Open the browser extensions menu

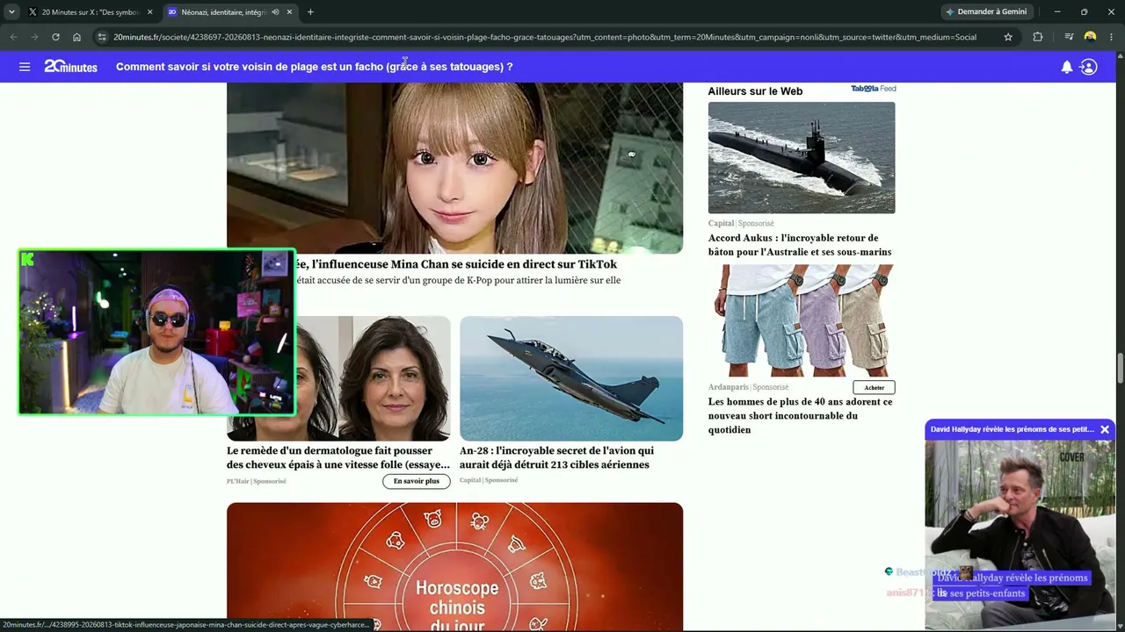click(1038, 37)
